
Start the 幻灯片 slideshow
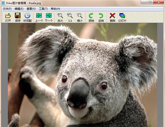pos(122,17)
